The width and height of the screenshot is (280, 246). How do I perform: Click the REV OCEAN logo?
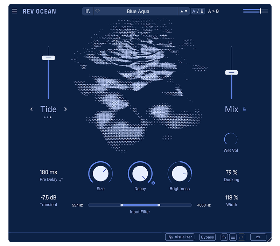(39, 12)
